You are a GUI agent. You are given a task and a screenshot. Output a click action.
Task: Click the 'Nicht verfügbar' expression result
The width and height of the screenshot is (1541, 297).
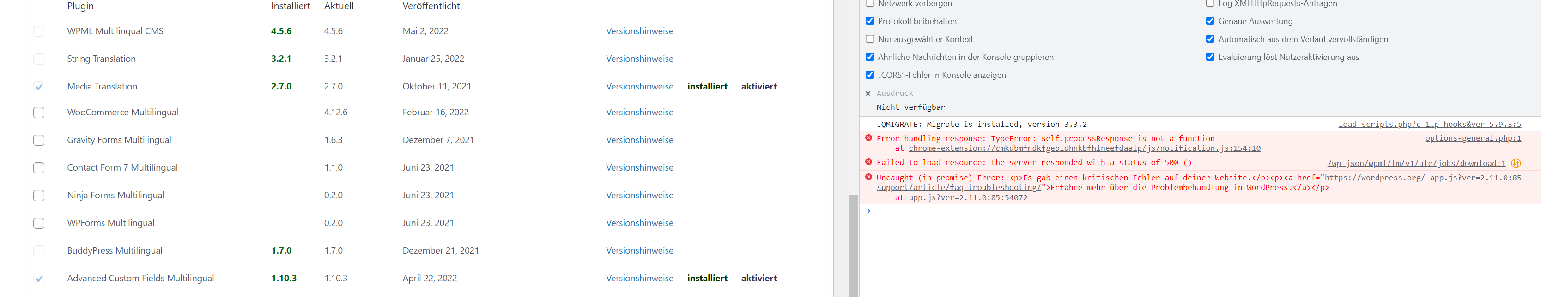tap(910, 107)
